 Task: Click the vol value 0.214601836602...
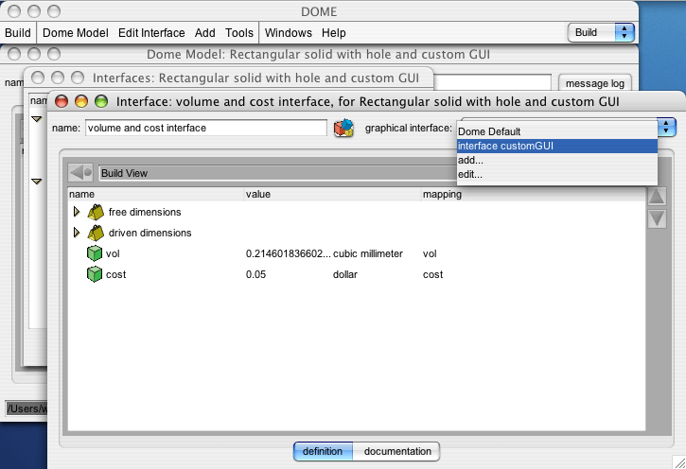pyautogui.click(x=288, y=254)
